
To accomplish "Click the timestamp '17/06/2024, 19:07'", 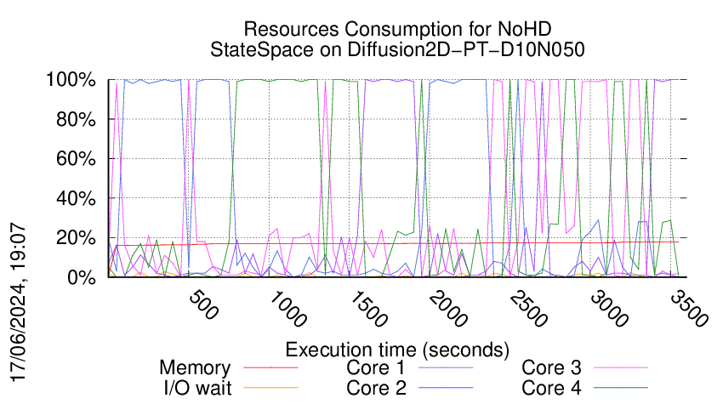I will pos(19,303).
